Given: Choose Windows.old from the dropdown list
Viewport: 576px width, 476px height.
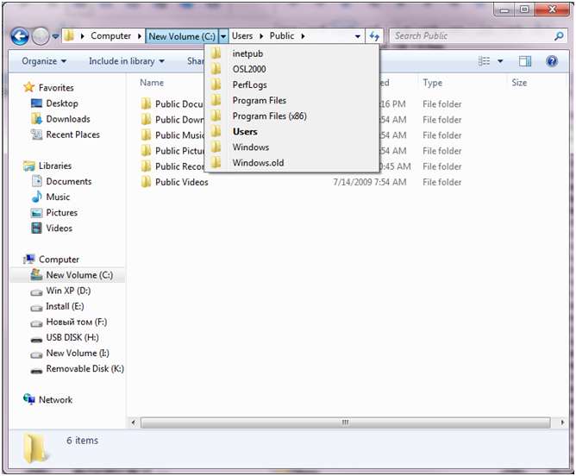Looking at the screenshot, I should pos(291,163).
